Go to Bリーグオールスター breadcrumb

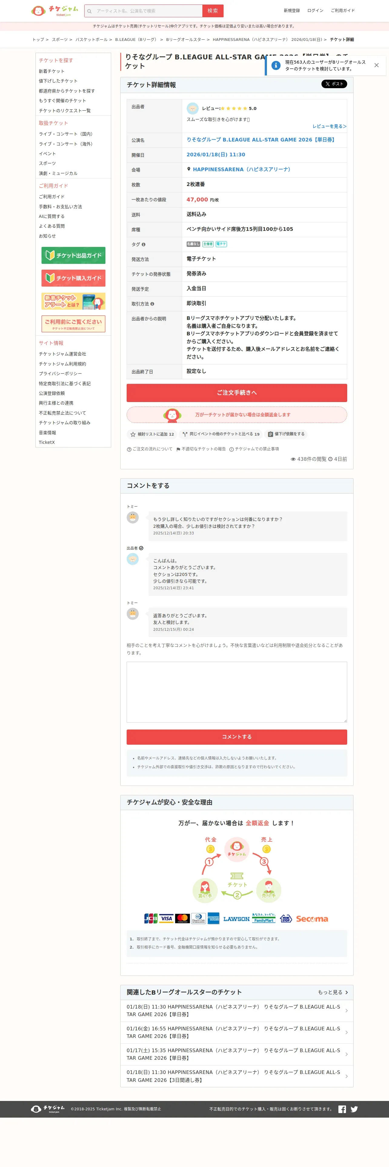[x=186, y=39]
